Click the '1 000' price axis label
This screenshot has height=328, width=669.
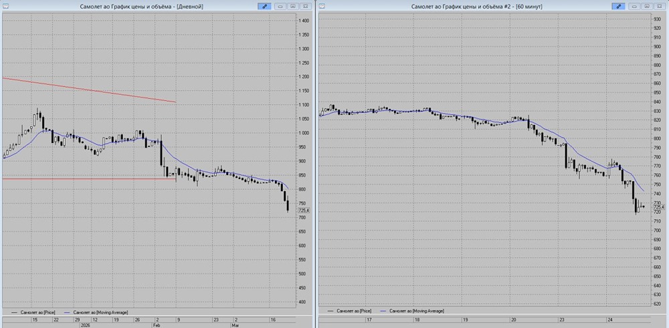304,134
